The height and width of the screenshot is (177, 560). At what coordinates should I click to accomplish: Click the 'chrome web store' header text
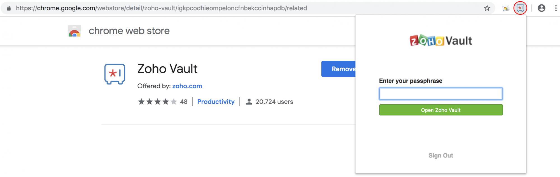(129, 31)
